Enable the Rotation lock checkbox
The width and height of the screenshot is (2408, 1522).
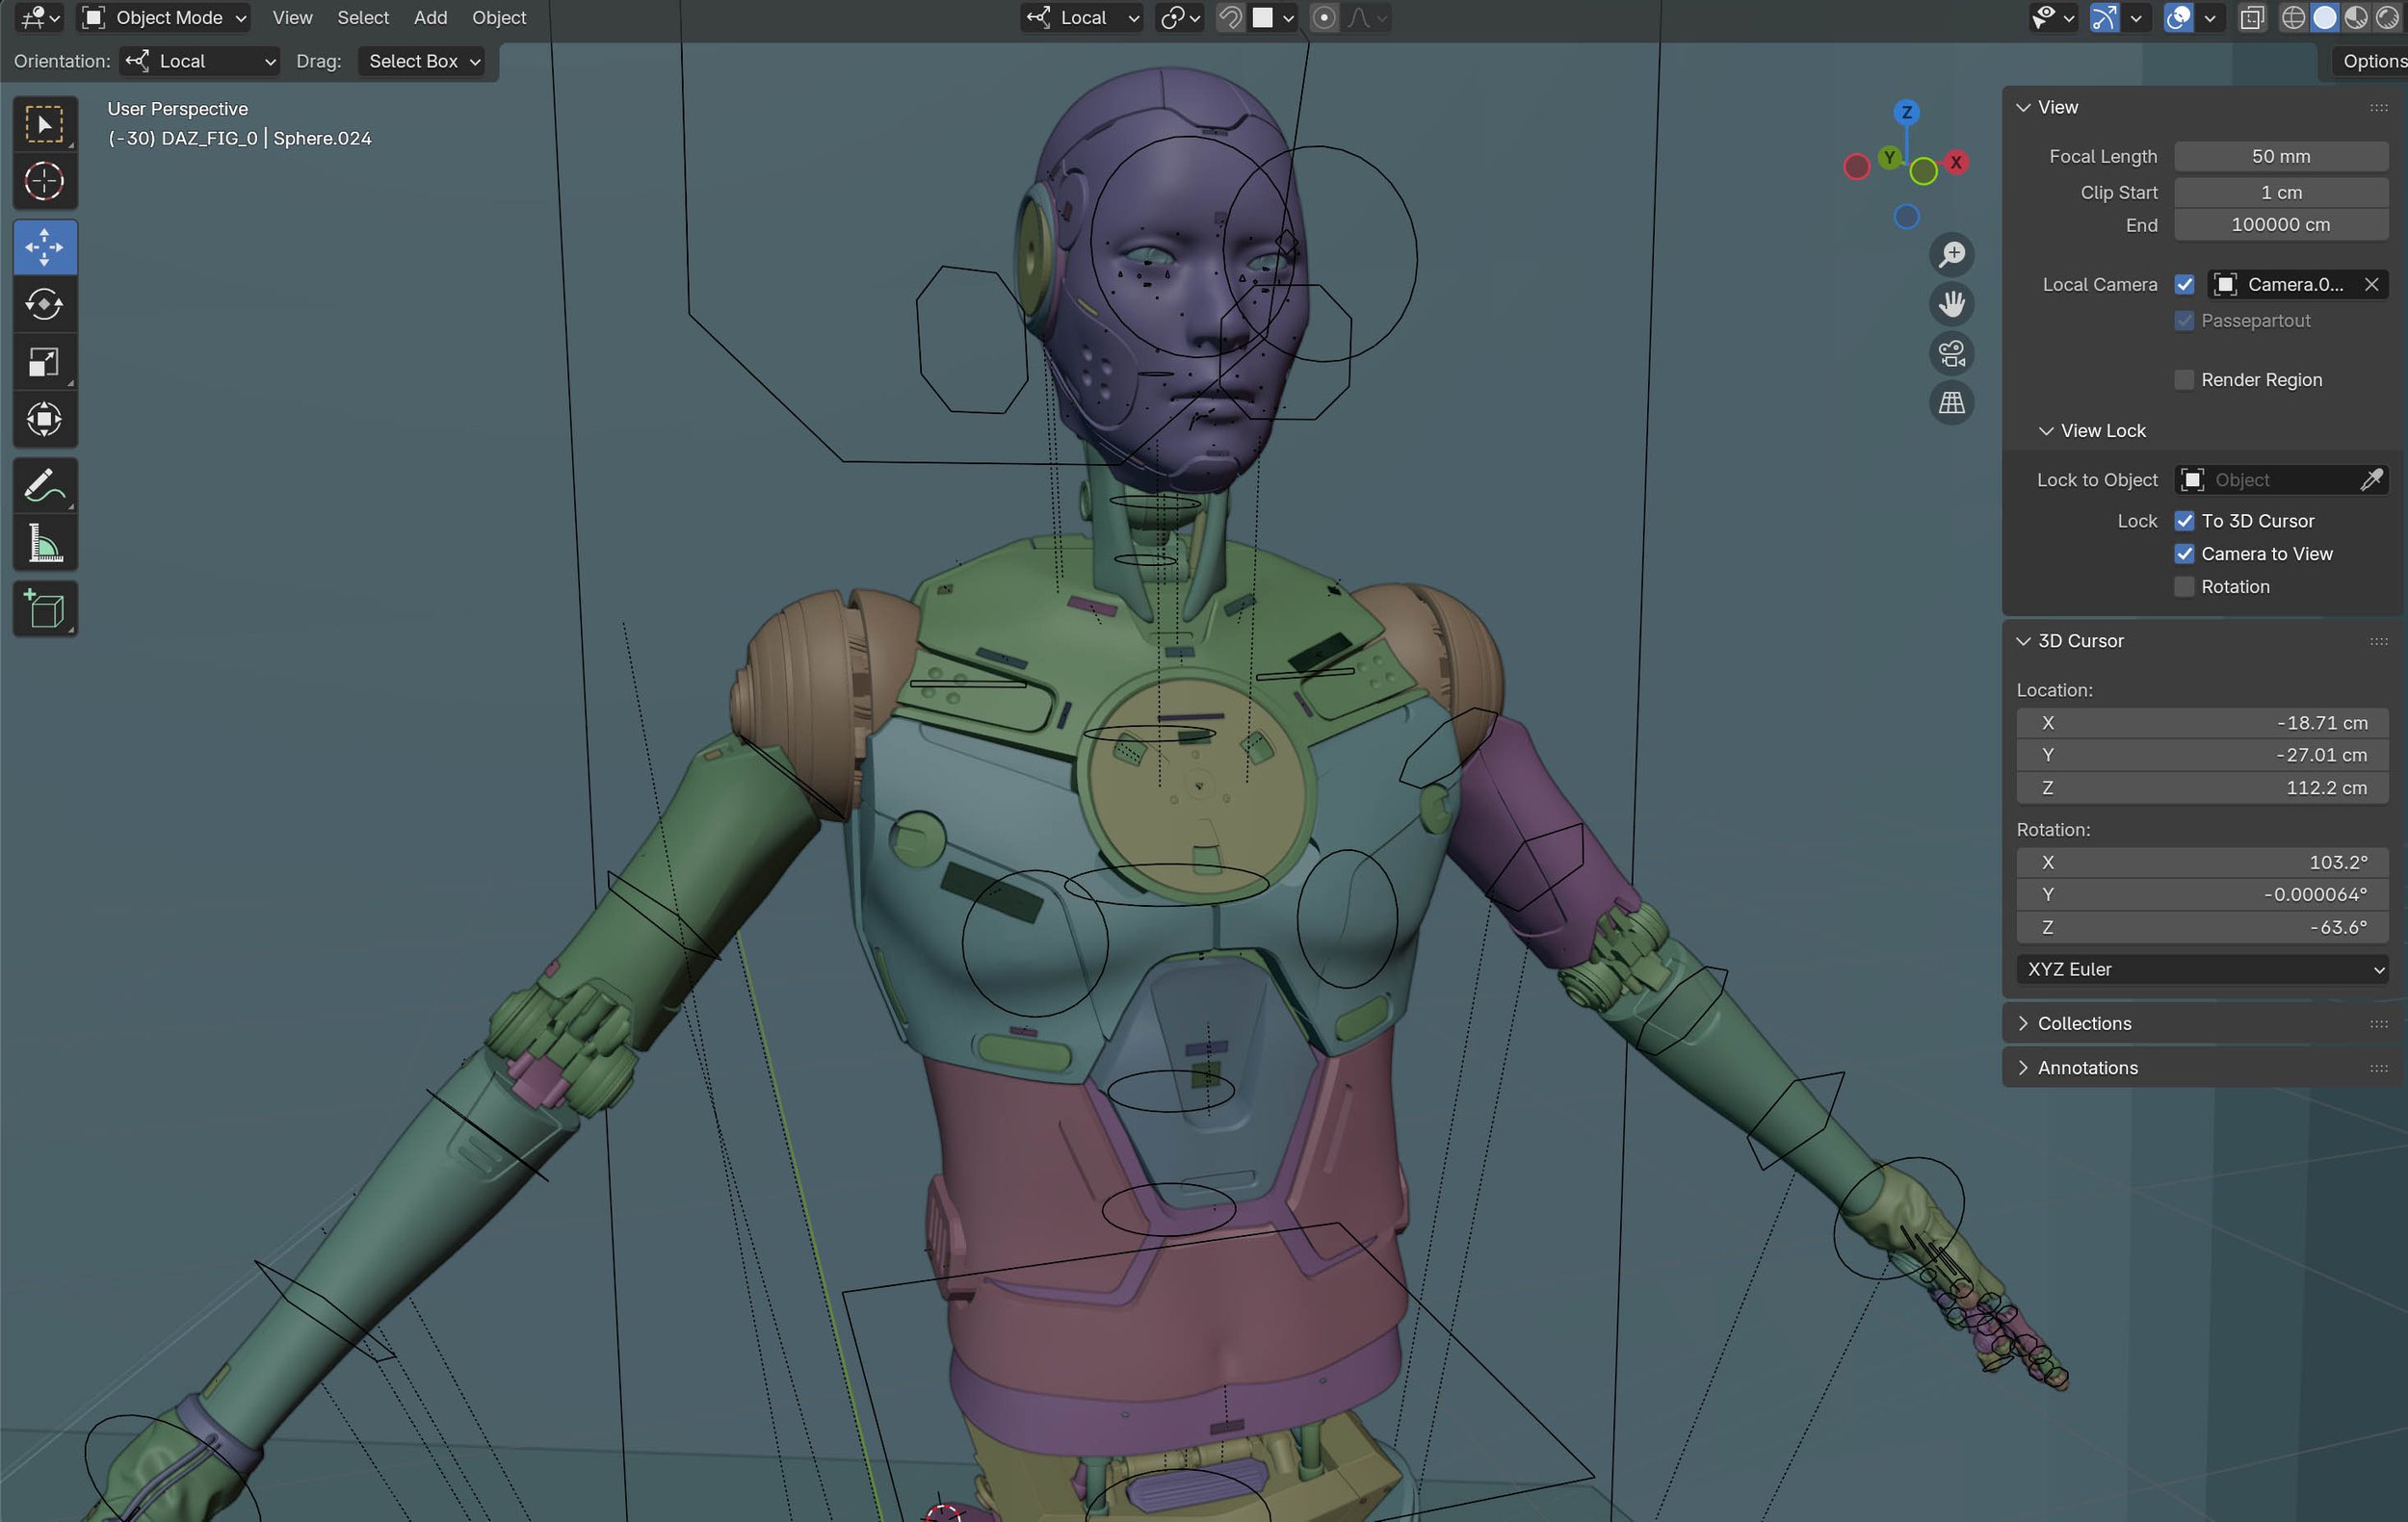[2184, 586]
